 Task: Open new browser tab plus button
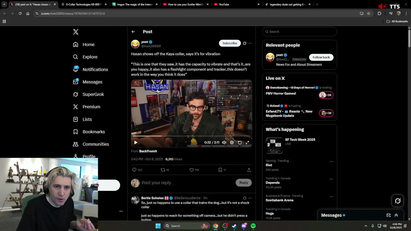317,4
